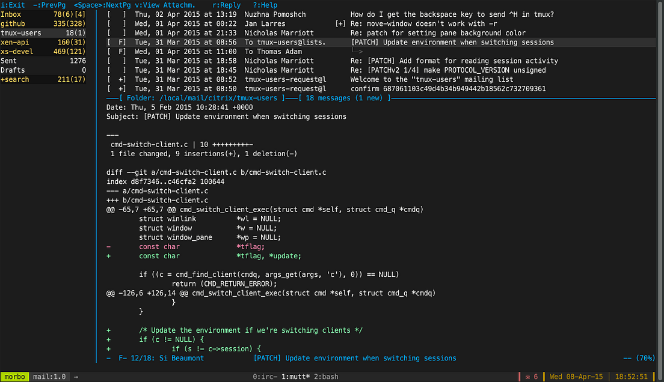The width and height of the screenshot is (664, 382).
Task: Expand the +search virtual folder
Action: pos(14,79)
